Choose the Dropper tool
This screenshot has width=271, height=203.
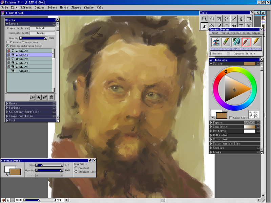click(219, 26)
